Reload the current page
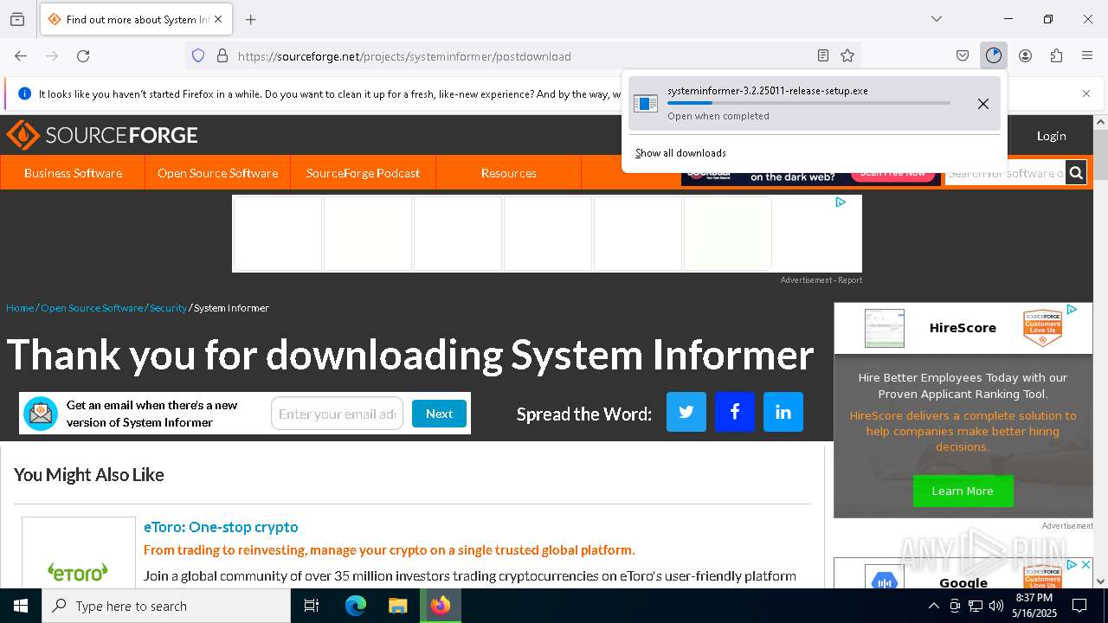The width and height of the screenshot is (1108, 623). pyautogui.click(x=83, y=55)
